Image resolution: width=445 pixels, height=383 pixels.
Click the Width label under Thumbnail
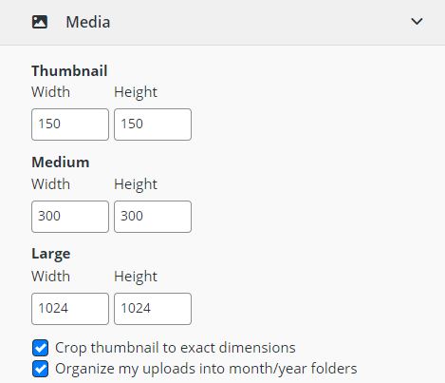point(50,92)
